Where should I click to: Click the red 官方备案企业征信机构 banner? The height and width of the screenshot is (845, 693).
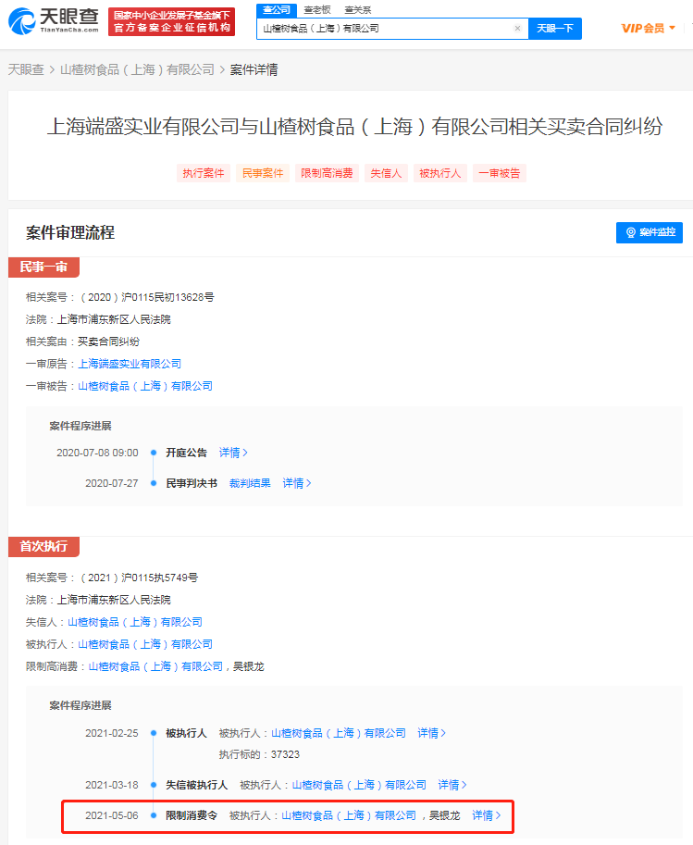[171, 21]
